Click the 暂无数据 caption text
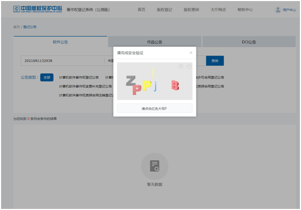 [154, 184]
